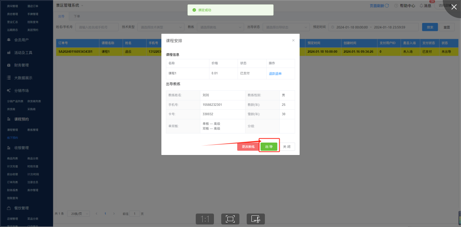Click the 退款退单 link
The width and height of the screenshot is (461, 227).
(275, 73)
